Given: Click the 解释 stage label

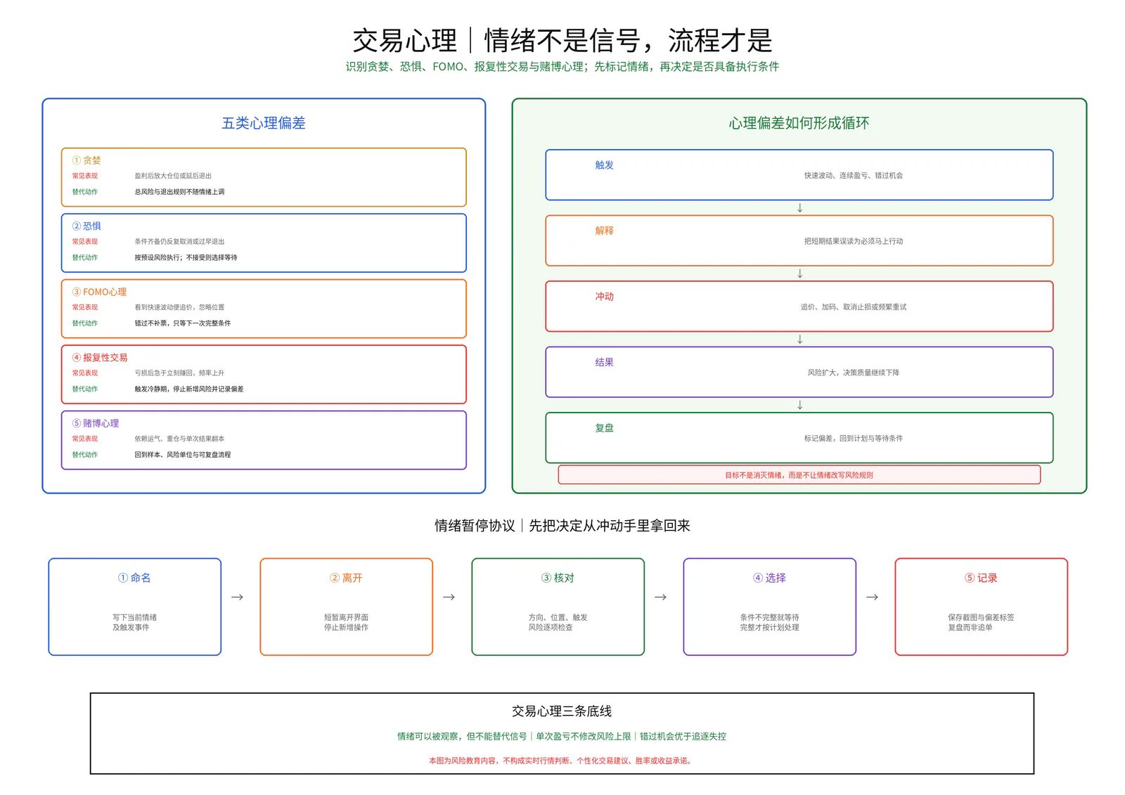Looking at the screenshot, I should (x=605, y=231).
